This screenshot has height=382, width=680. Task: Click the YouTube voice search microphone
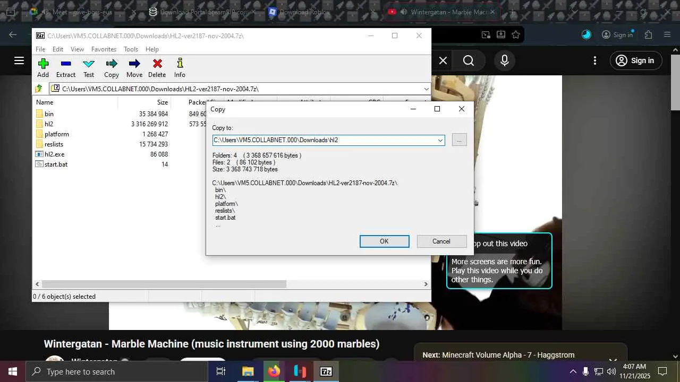505,60
